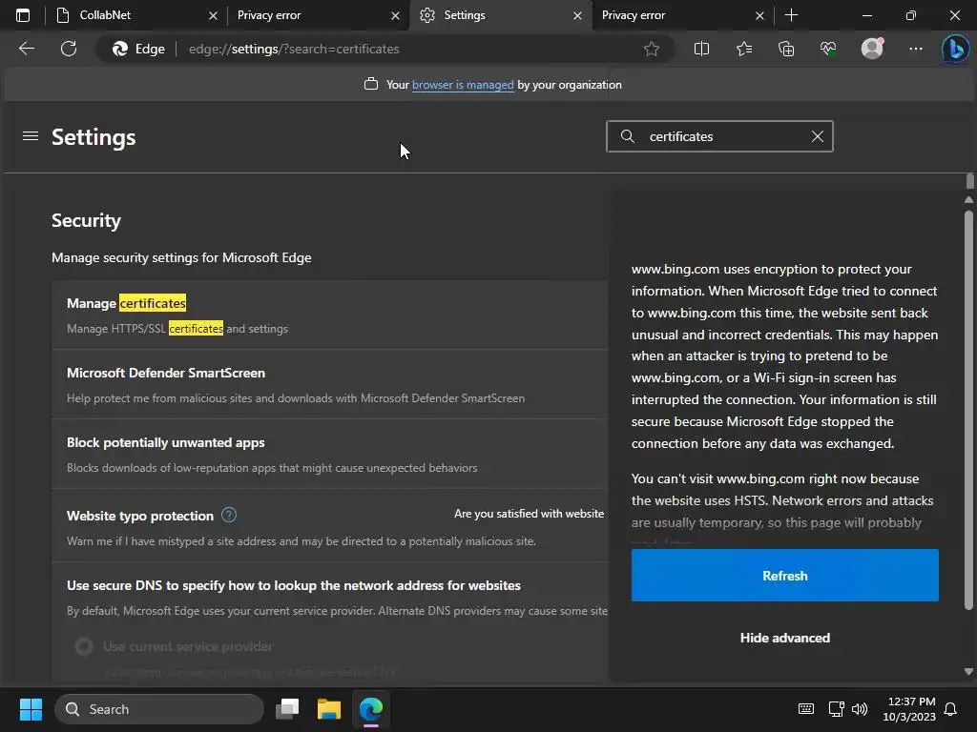Close the first Privacy error tab

(x=395, y=15)
